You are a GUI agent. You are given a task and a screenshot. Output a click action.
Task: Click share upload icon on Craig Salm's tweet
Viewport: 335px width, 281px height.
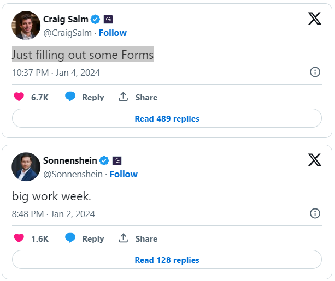(123, 97)
